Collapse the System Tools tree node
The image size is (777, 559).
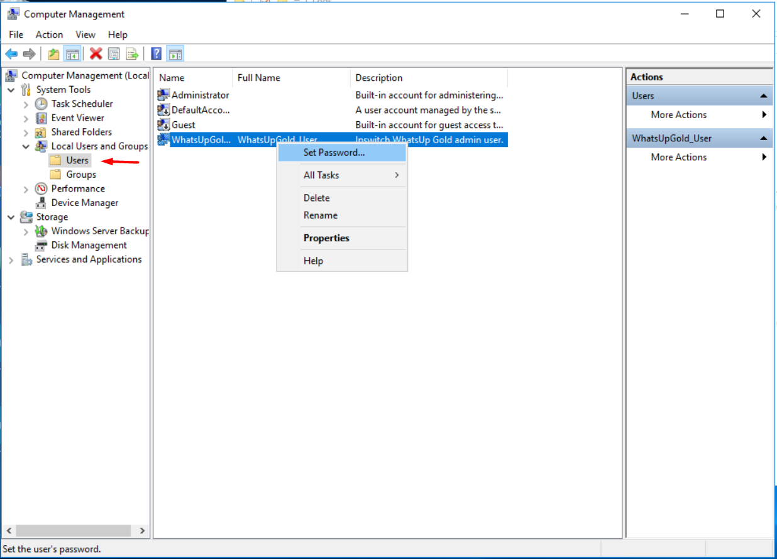click(11, 90)
